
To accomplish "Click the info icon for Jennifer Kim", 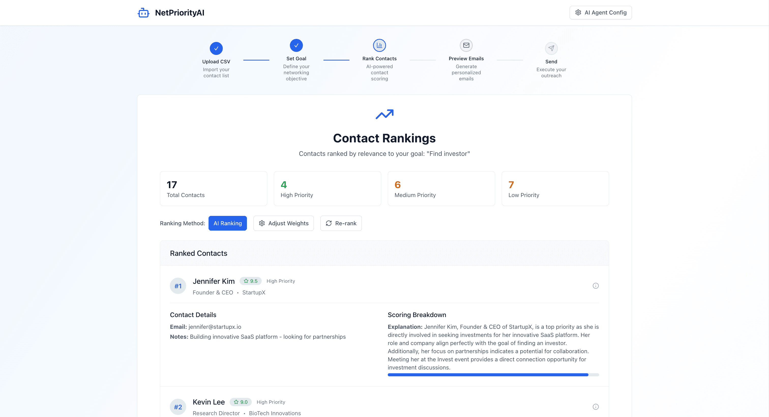I will point(596,286).
